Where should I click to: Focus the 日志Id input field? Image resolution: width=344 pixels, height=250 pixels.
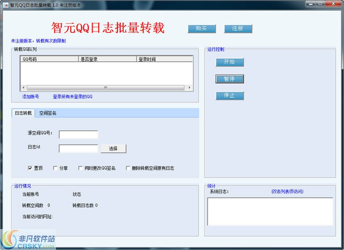click(78, 149)
